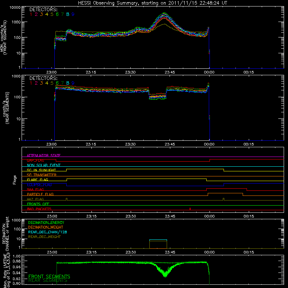Image resolution: width=288 pixels, height=288 pixels.
Task: Click 0.92 y-axis label on livetime plot
Action: coord(17,279)
